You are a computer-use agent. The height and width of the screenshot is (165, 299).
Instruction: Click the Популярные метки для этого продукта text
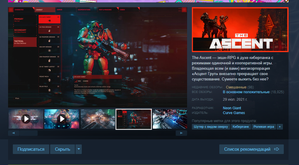[x=224, y=121]
